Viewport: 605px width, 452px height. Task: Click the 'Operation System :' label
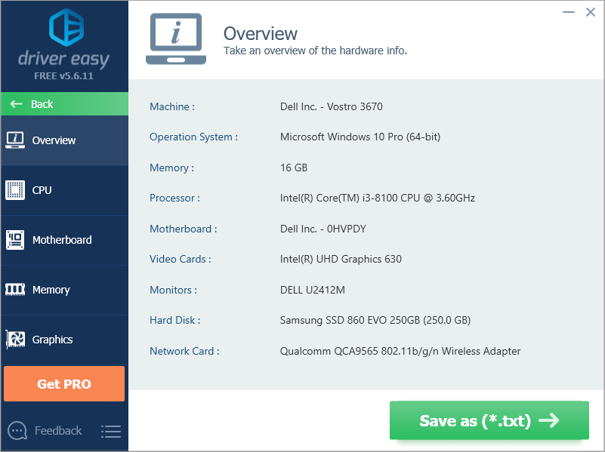[x=193, y=137]
